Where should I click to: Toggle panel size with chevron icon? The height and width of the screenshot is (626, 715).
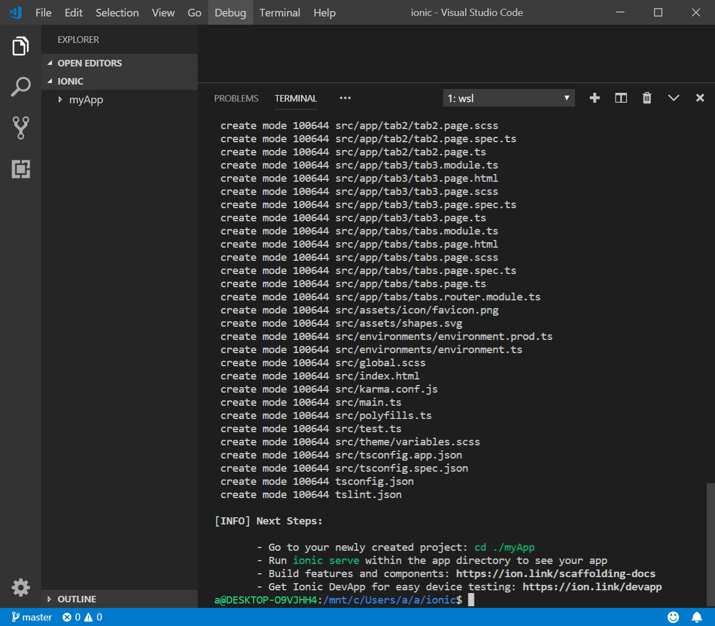pos(673,98)
